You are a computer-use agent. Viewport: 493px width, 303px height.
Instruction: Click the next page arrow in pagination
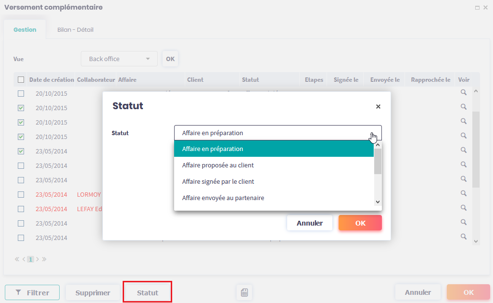point(38,259)
